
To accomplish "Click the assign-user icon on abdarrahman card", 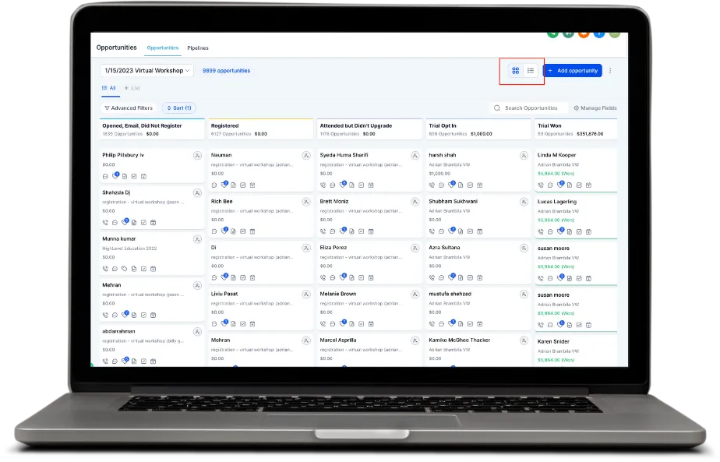I will (x=197, y=332).
